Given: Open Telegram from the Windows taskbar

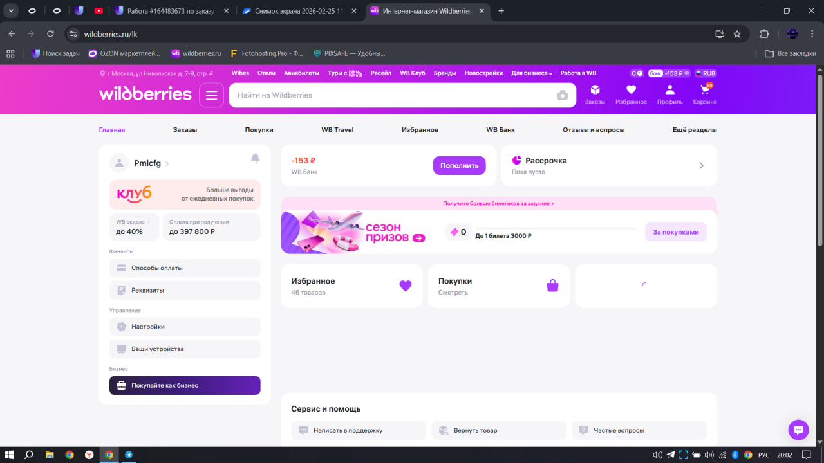Looking at the screenshot, I should click(x=129, y=455).
